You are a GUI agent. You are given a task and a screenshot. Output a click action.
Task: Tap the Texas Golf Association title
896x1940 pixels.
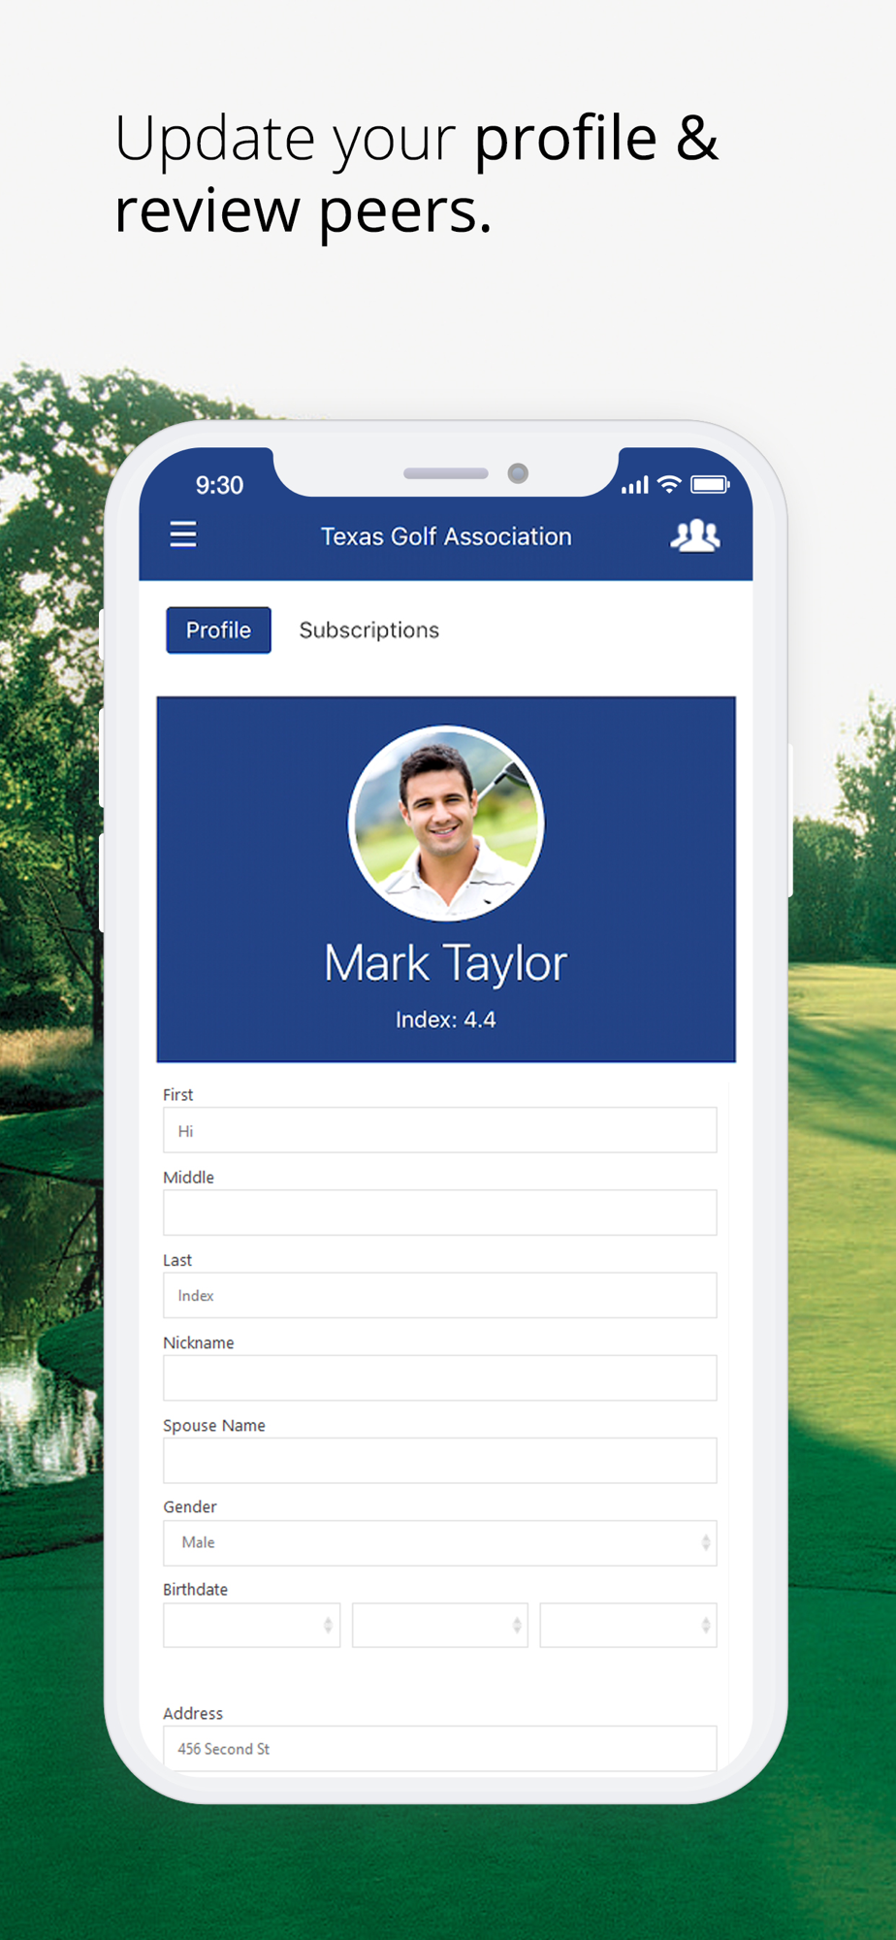[446, 536]
